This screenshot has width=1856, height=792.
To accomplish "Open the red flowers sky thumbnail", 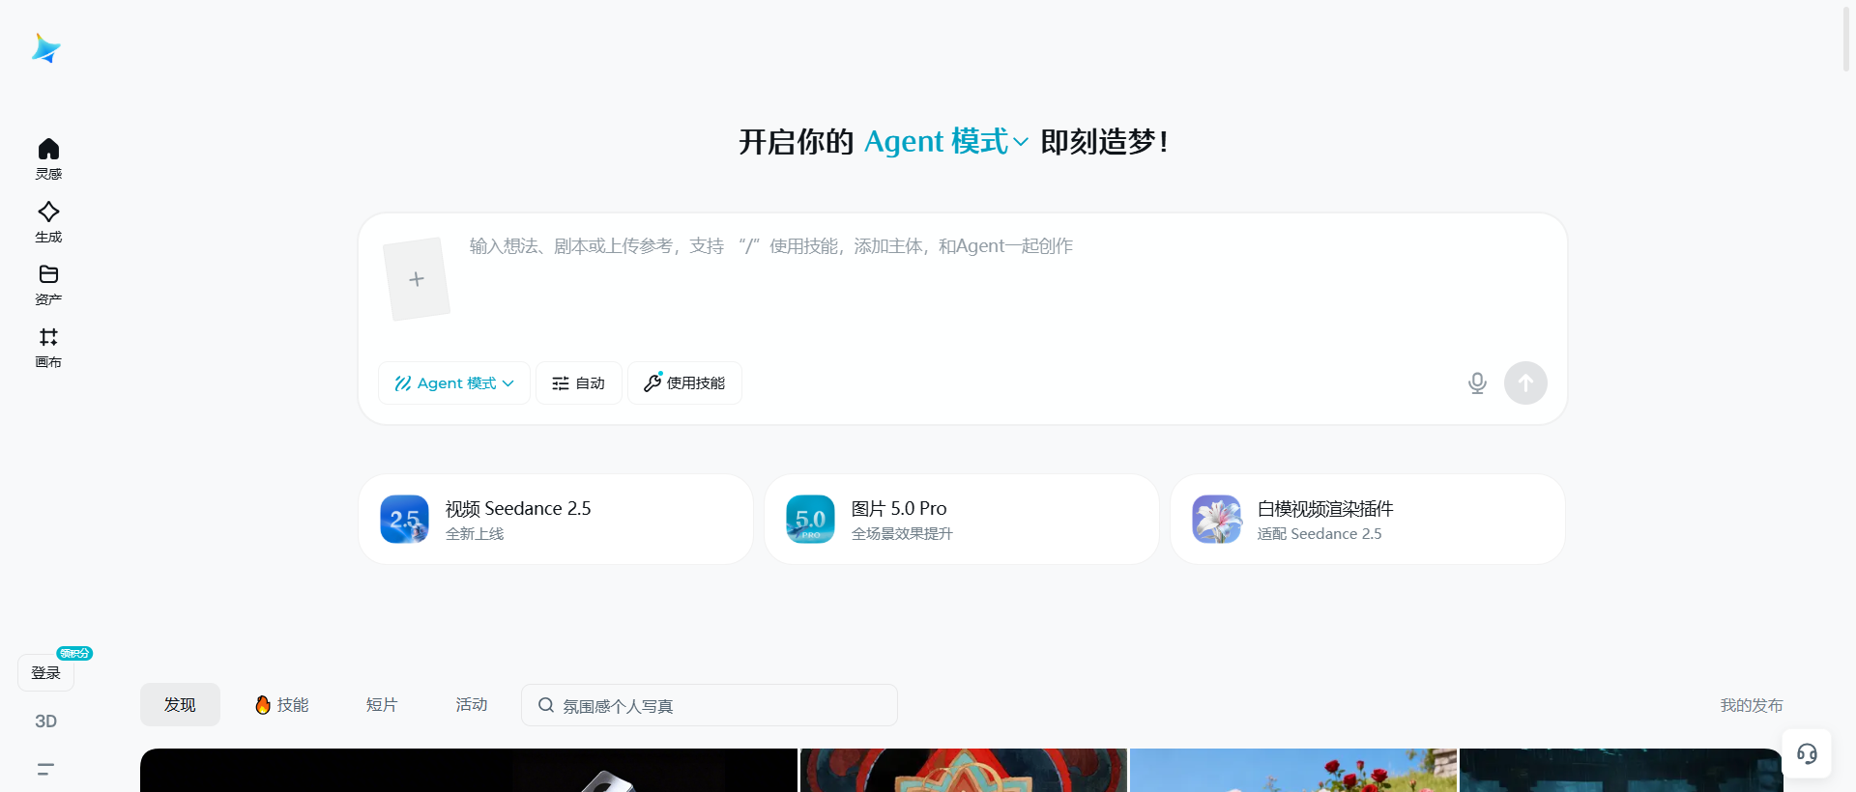I will [x=1293, y=771].
